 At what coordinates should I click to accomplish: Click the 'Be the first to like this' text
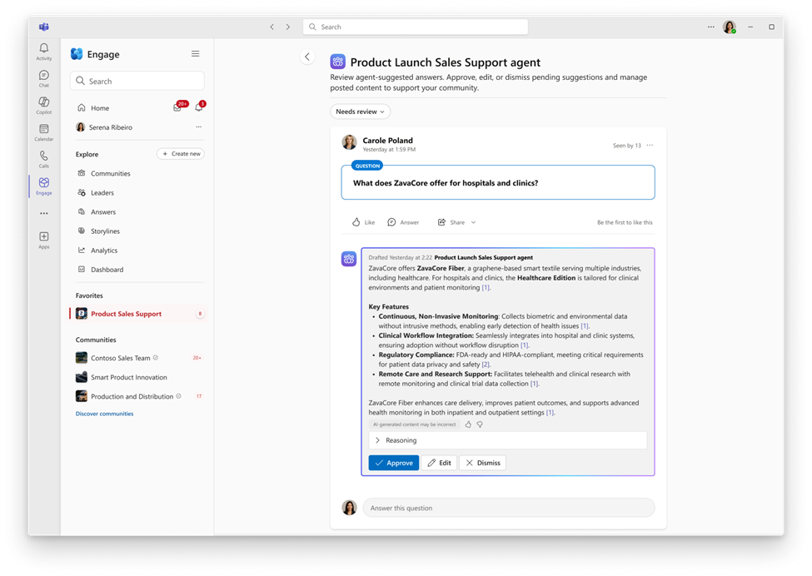click(625, 222)
